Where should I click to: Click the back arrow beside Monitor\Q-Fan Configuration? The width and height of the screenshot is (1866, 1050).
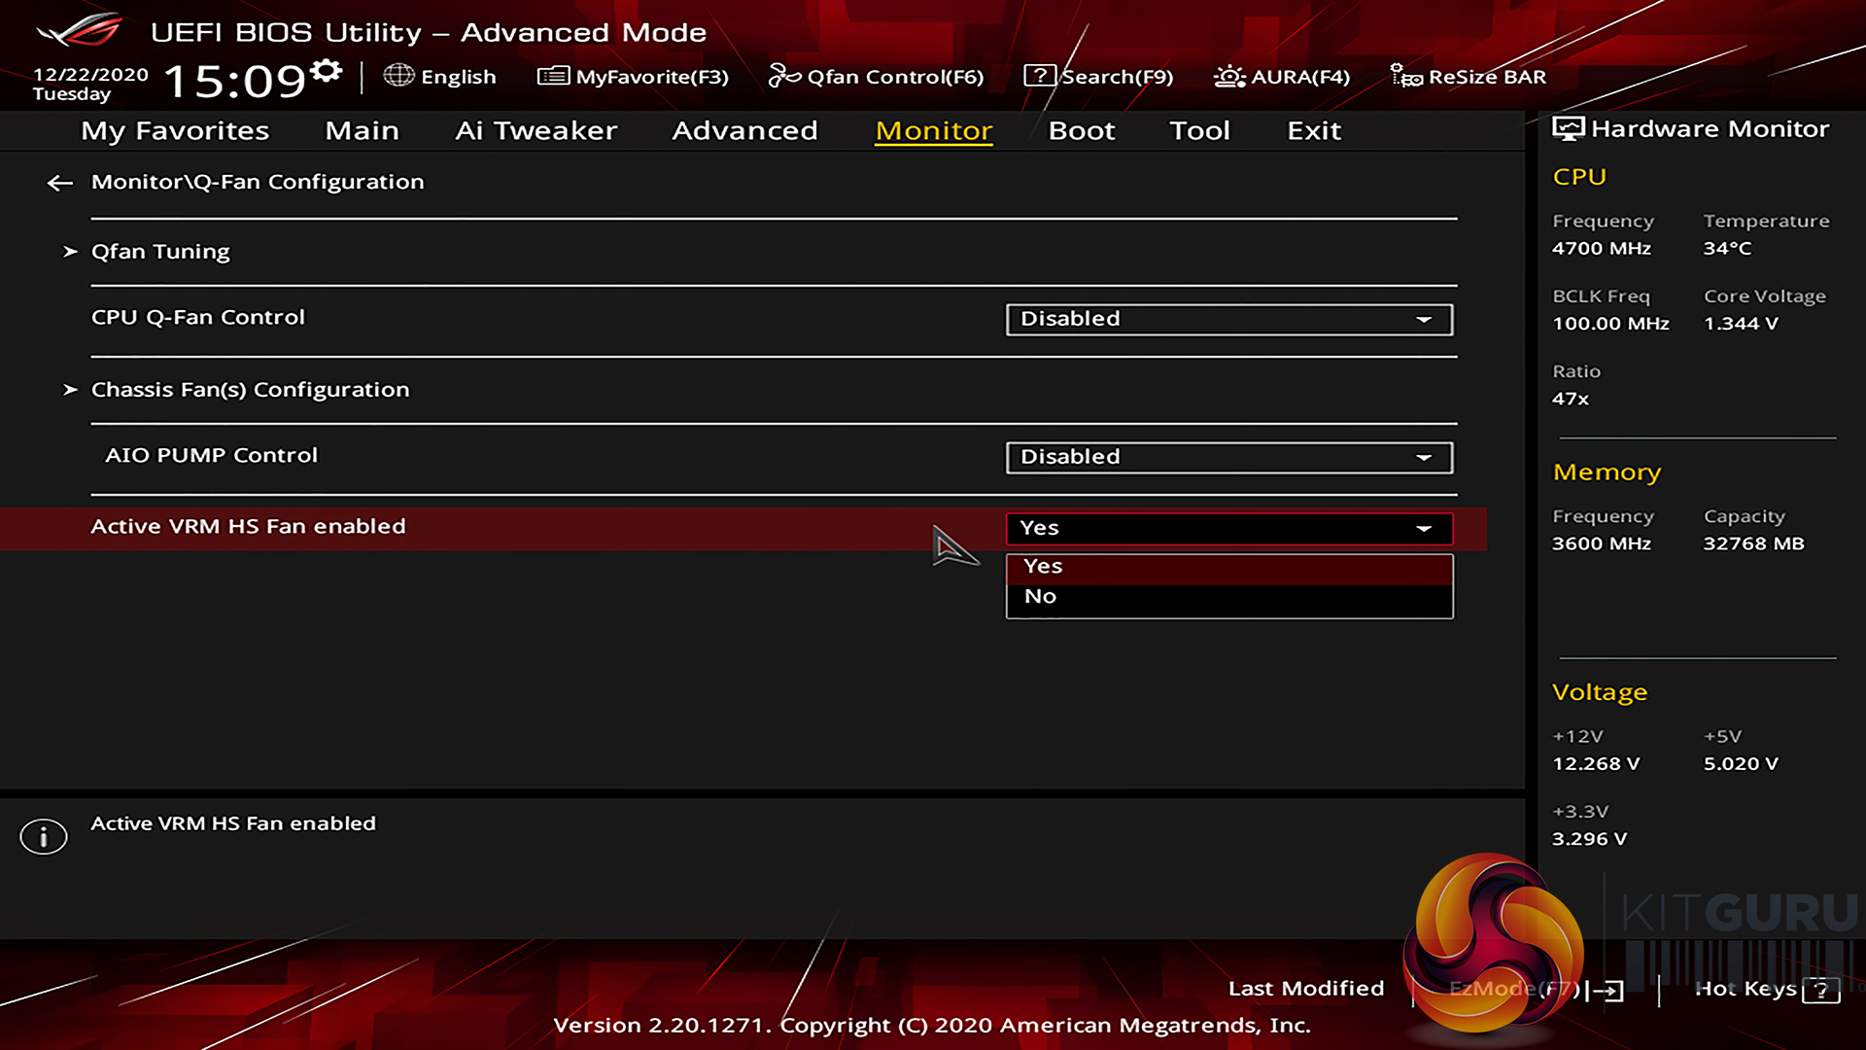(x=60, y=183)
